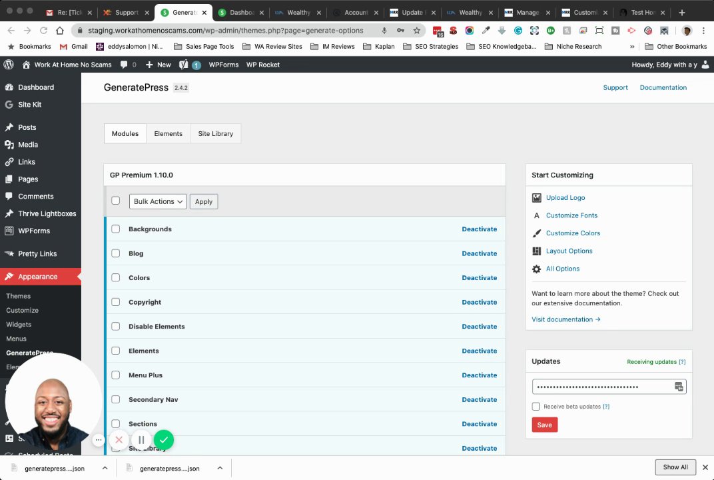
Task: Open a new browser tab
Action: point(681,12)
